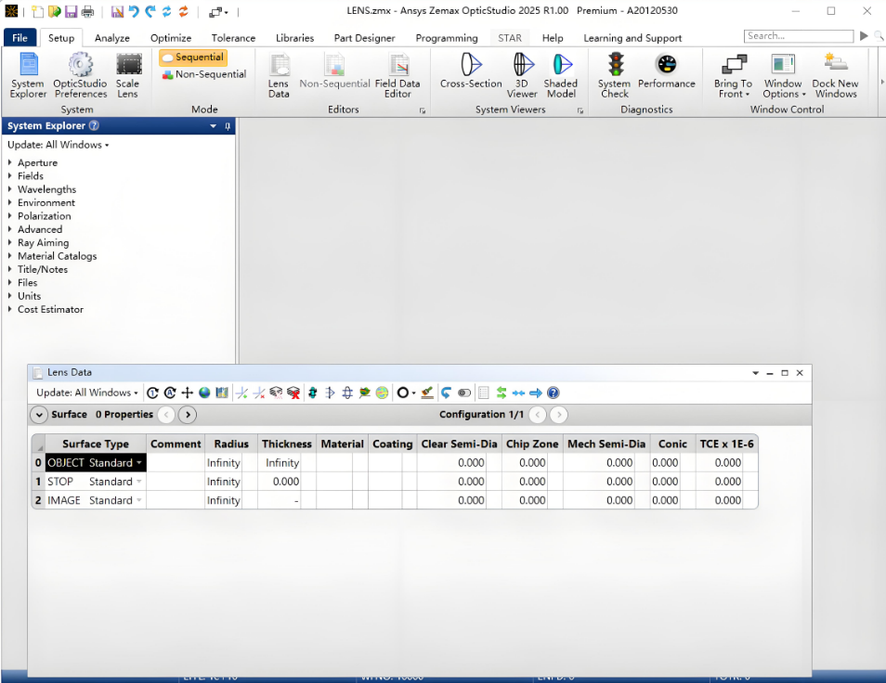This screenshot has height=683, width=886.
Task: Open OBJECT surface type dropdown
Action: coord(139,463)
